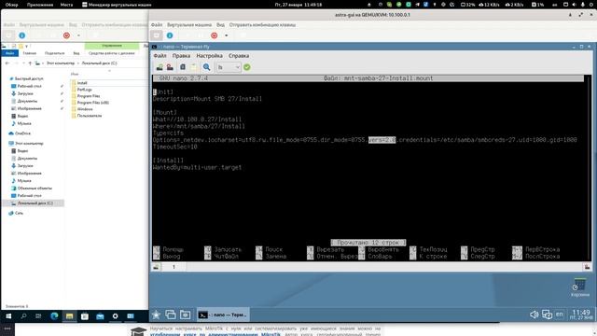
Task: Add a tab using bottom-left terminal tab bar icon
Action: click(x=156, y=267)
